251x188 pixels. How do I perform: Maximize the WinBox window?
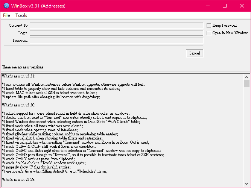(225, 6)
